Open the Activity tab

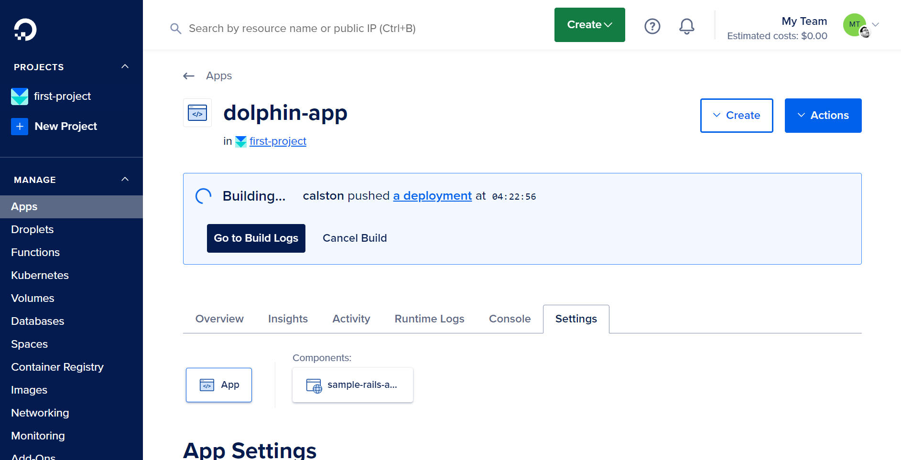[x=351, y=319]
